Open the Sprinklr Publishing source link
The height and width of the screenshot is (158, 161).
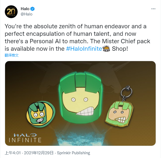(x=73, y=153)
